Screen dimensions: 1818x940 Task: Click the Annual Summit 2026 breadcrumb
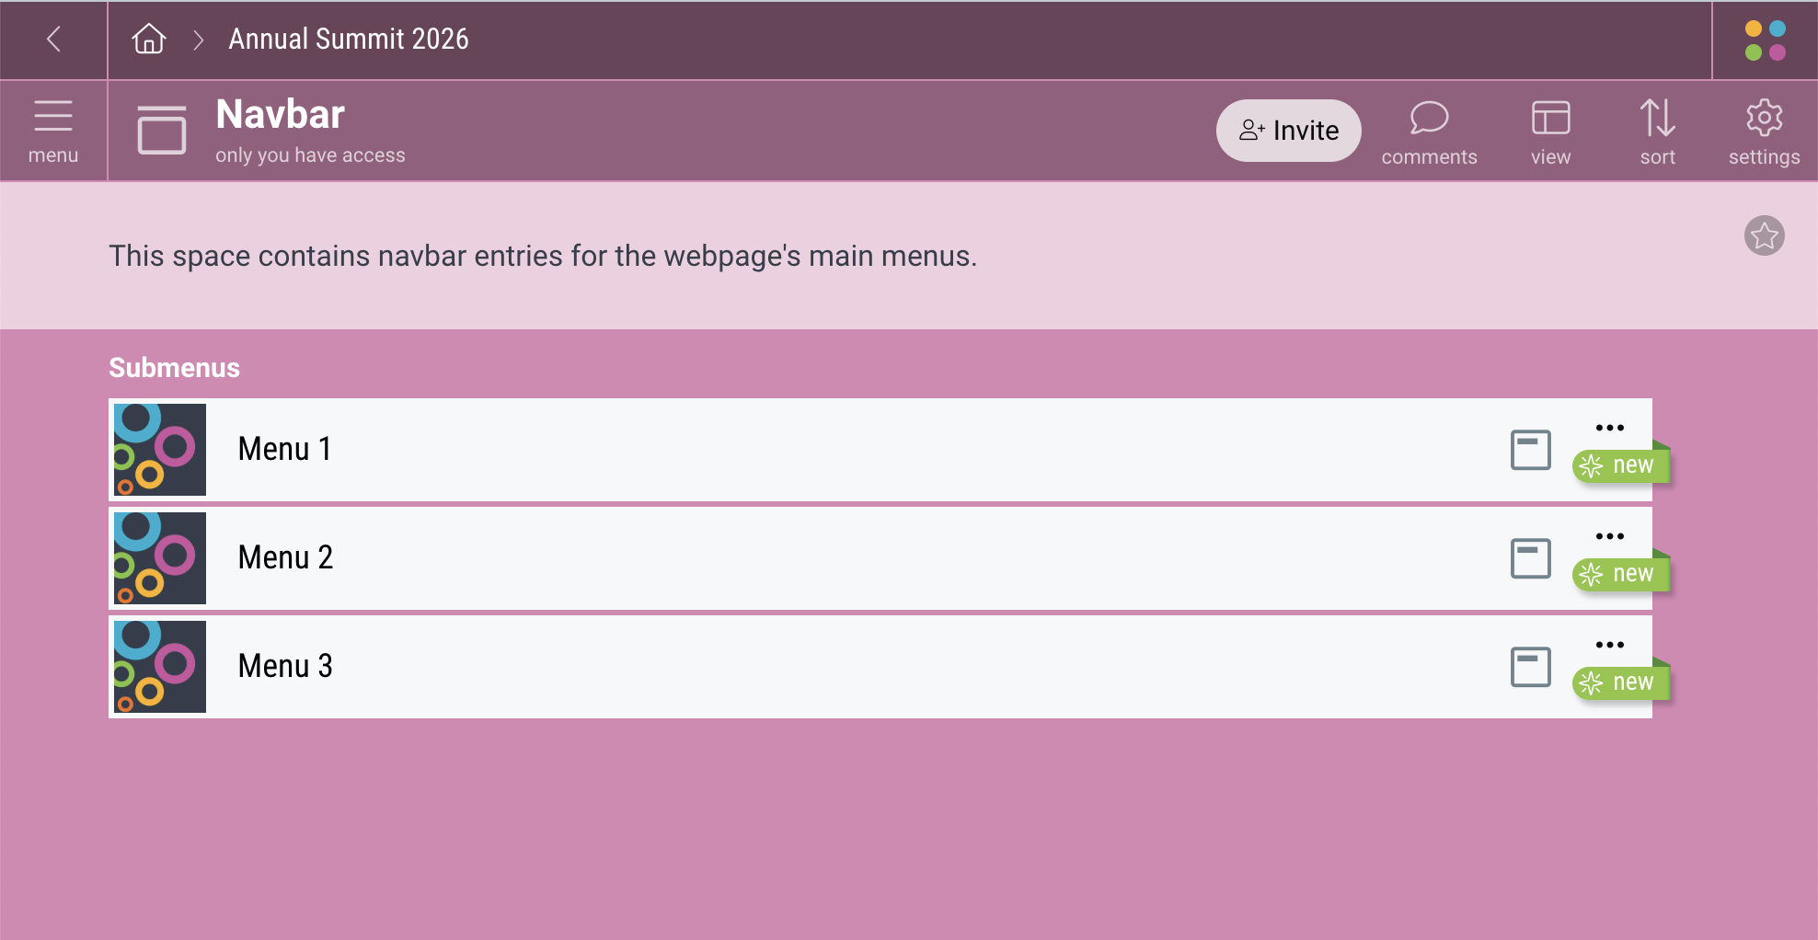(349, 40)
